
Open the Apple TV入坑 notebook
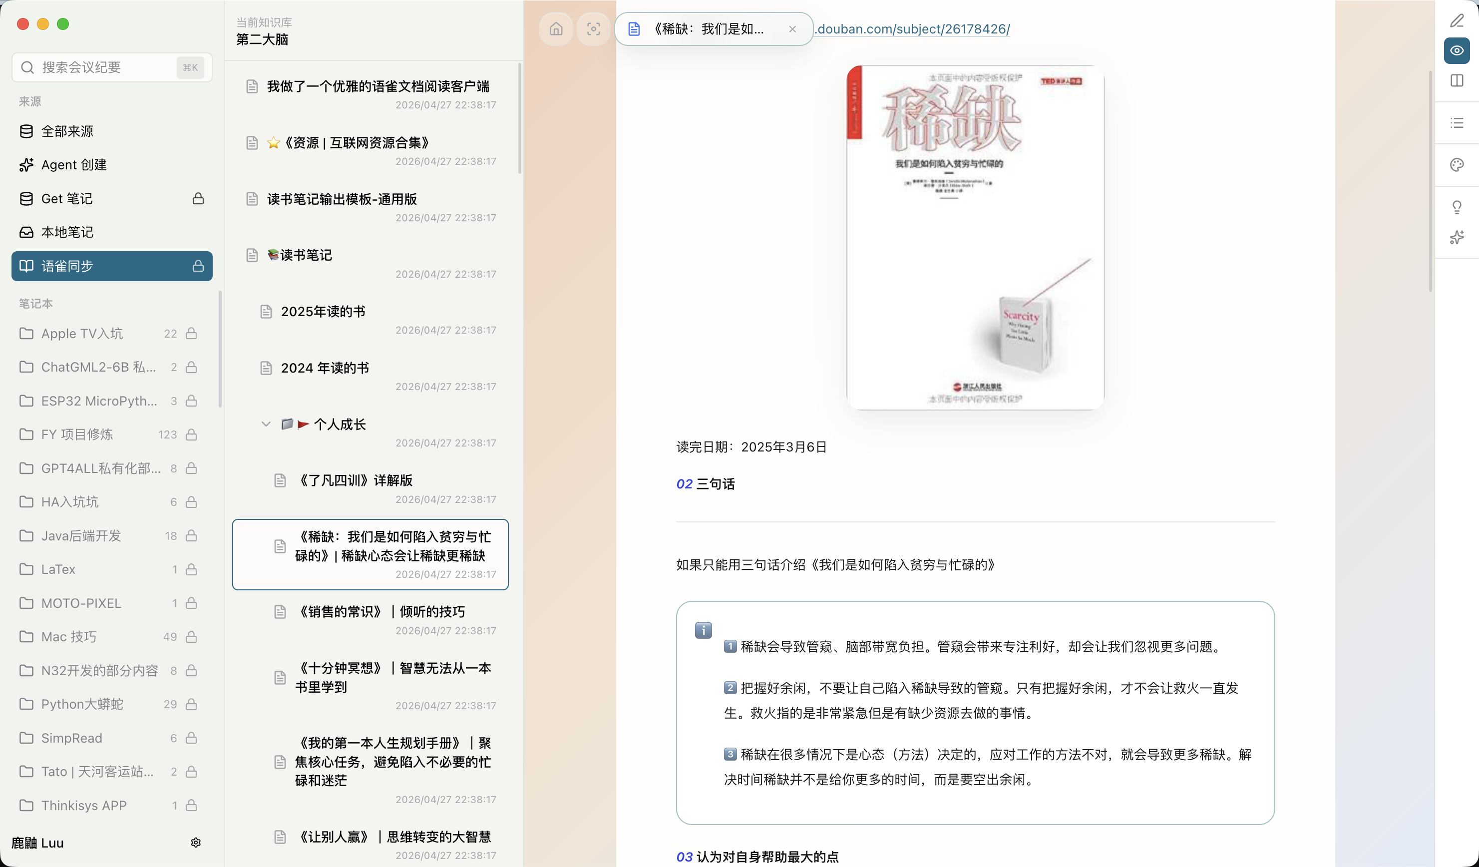[108, 334]
